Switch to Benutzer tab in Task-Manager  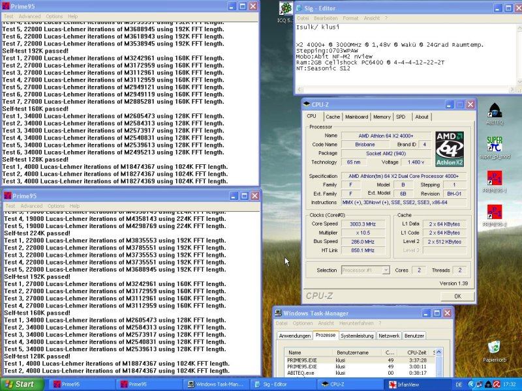pyautogui.click(x=414, y=336)
